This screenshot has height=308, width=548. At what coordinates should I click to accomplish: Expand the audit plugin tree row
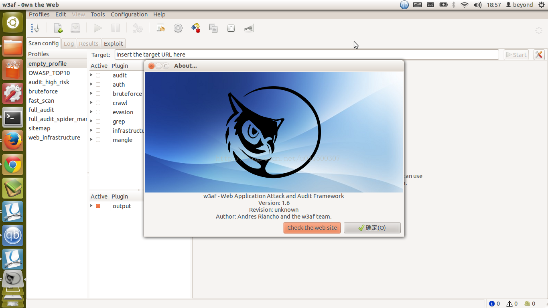point(91,75)
